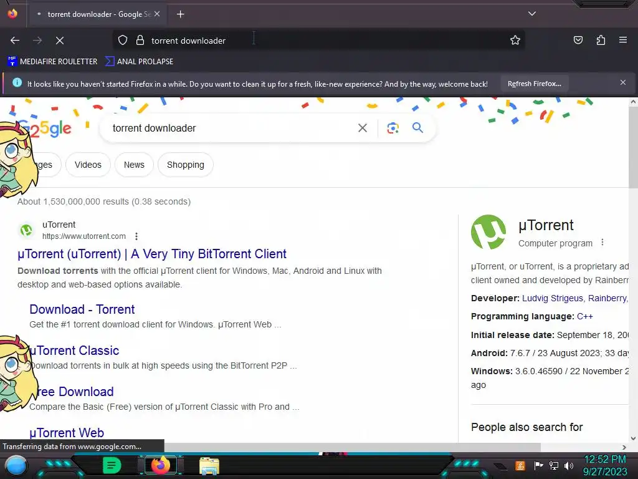Open the MEDIAFIRE ROULETTER bookmark
Viewport: 638px width, 479px height.
click(52, 62)
